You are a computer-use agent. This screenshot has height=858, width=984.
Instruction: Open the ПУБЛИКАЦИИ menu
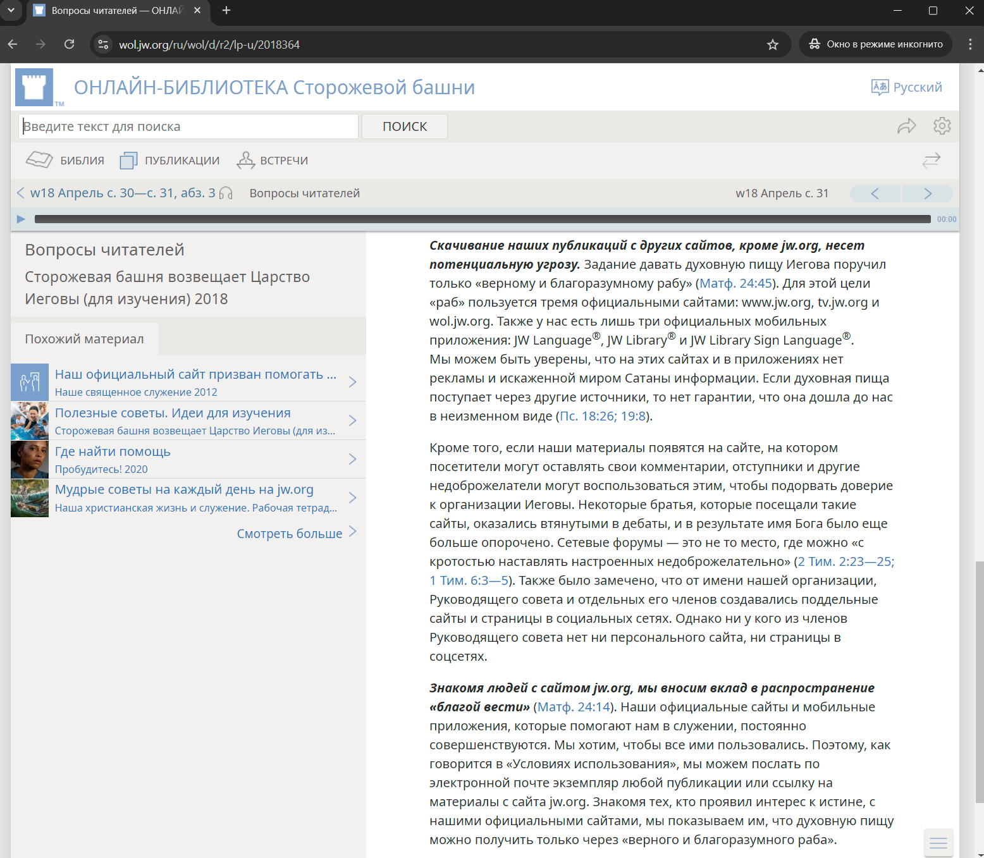pyautogui.click(x=169, y=160)
